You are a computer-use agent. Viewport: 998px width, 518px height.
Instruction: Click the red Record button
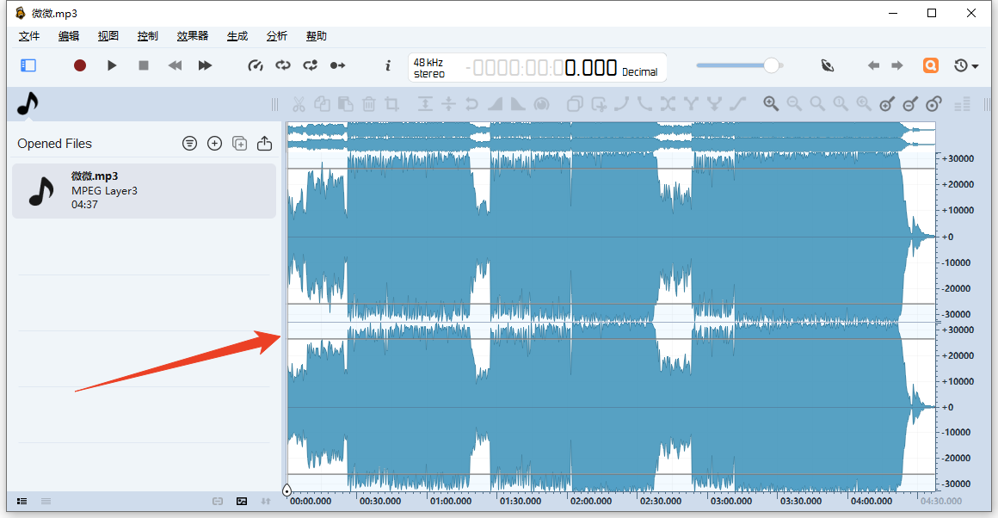[80, 65]
